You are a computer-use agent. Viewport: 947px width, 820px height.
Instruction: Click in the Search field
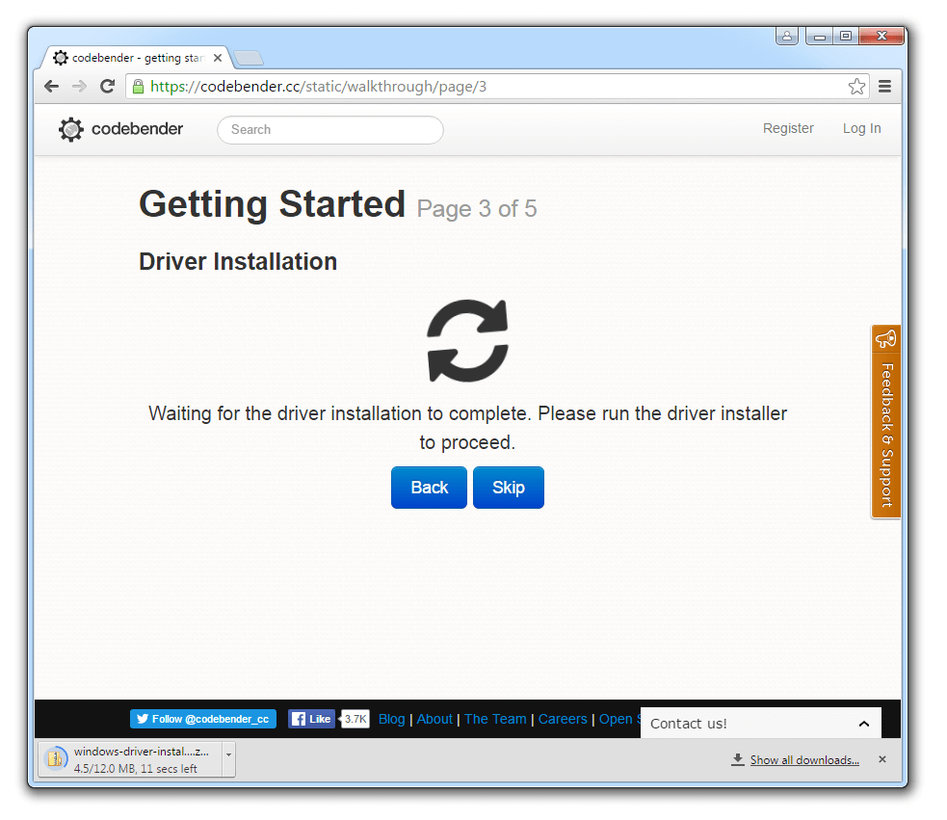pos(330,129)
